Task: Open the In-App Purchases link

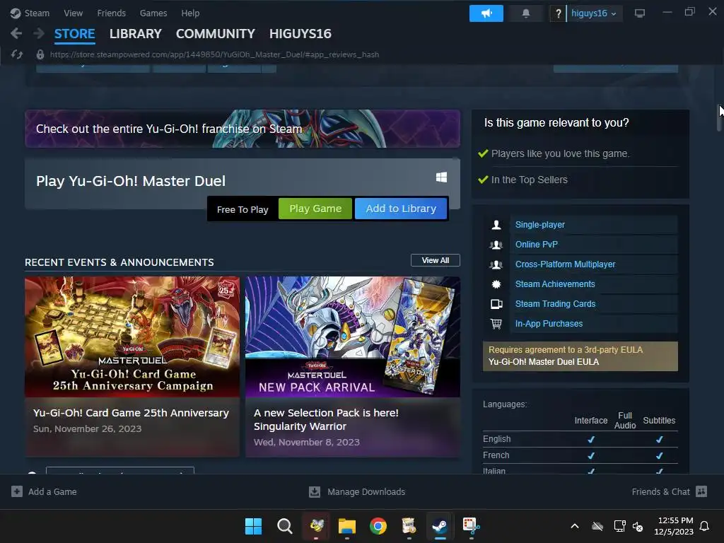Action: click(549, 324)
